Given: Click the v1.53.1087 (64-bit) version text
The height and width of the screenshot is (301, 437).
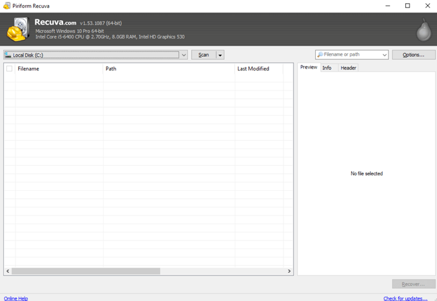Looking at the screenshot, I should click(x=101, y=23).
